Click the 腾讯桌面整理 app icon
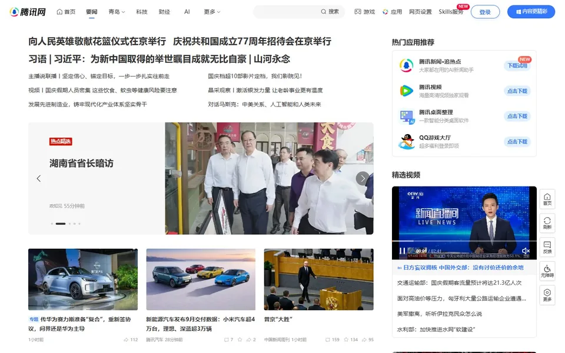 pyautogui.click(x=407, y=116)
